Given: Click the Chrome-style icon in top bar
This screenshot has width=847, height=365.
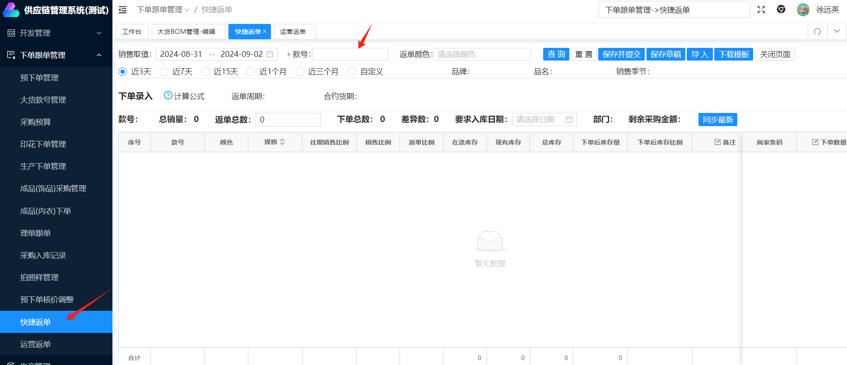Looking at the screenshot, I should [781, 9].
